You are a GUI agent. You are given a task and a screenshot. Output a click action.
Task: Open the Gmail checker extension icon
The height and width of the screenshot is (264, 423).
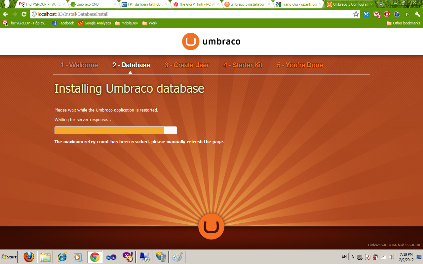click(x=376, y=14)
